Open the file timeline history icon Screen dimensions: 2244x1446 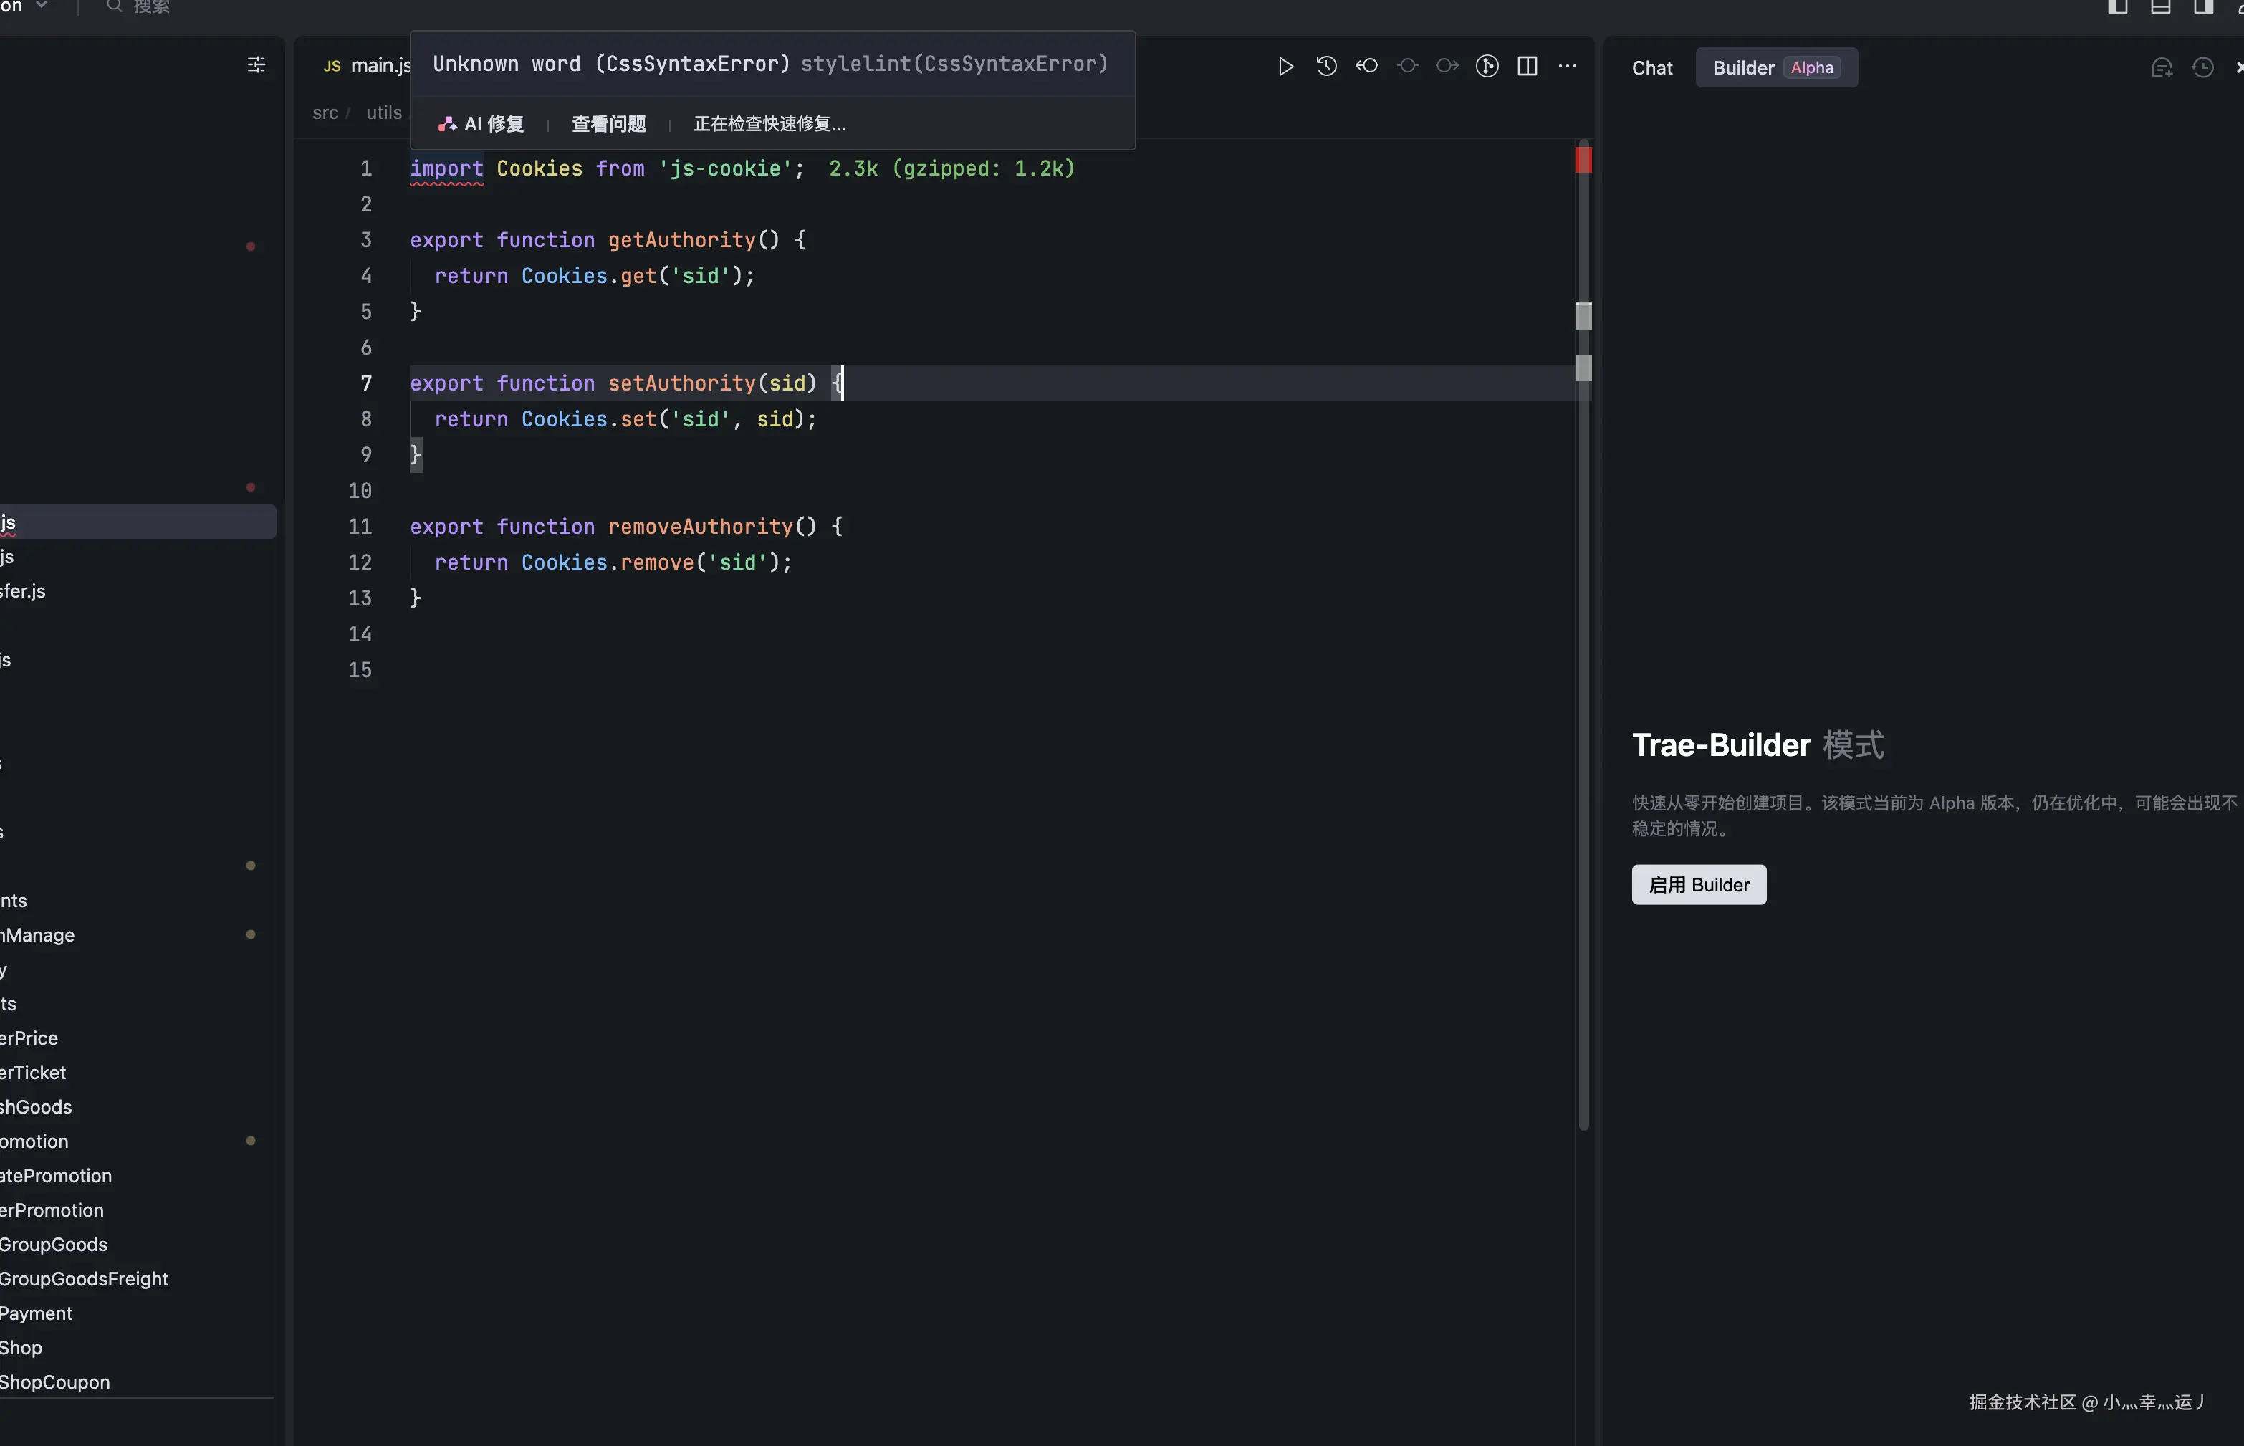[x=1325, y=67]
